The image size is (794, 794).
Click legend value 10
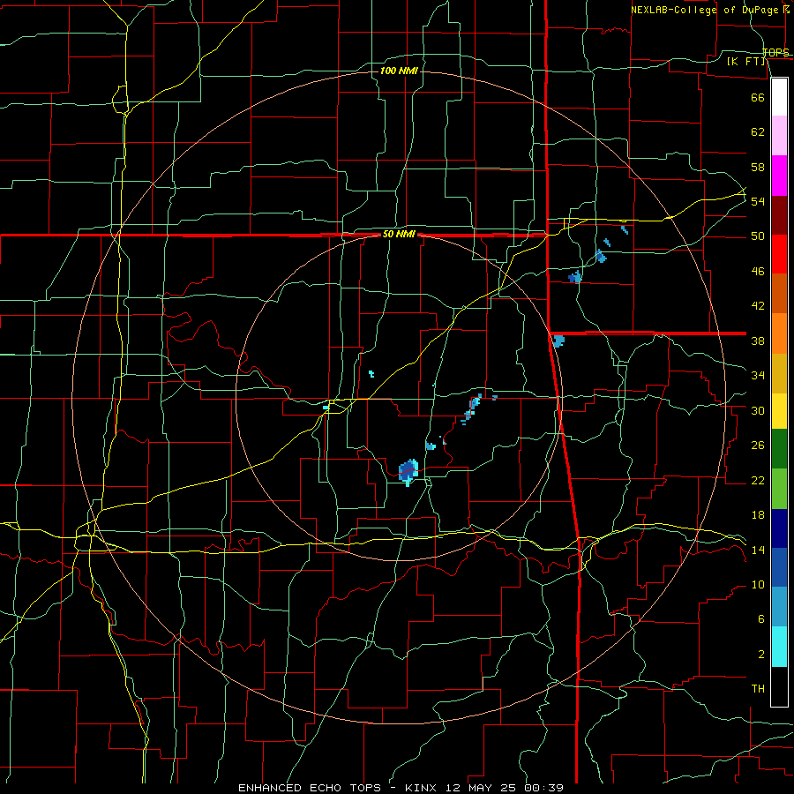coord(758,585)
